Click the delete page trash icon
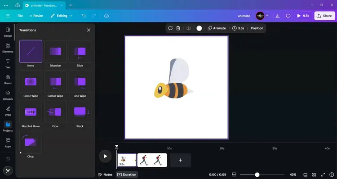Viewport: 337px width, 179px height. pos(178,28)
